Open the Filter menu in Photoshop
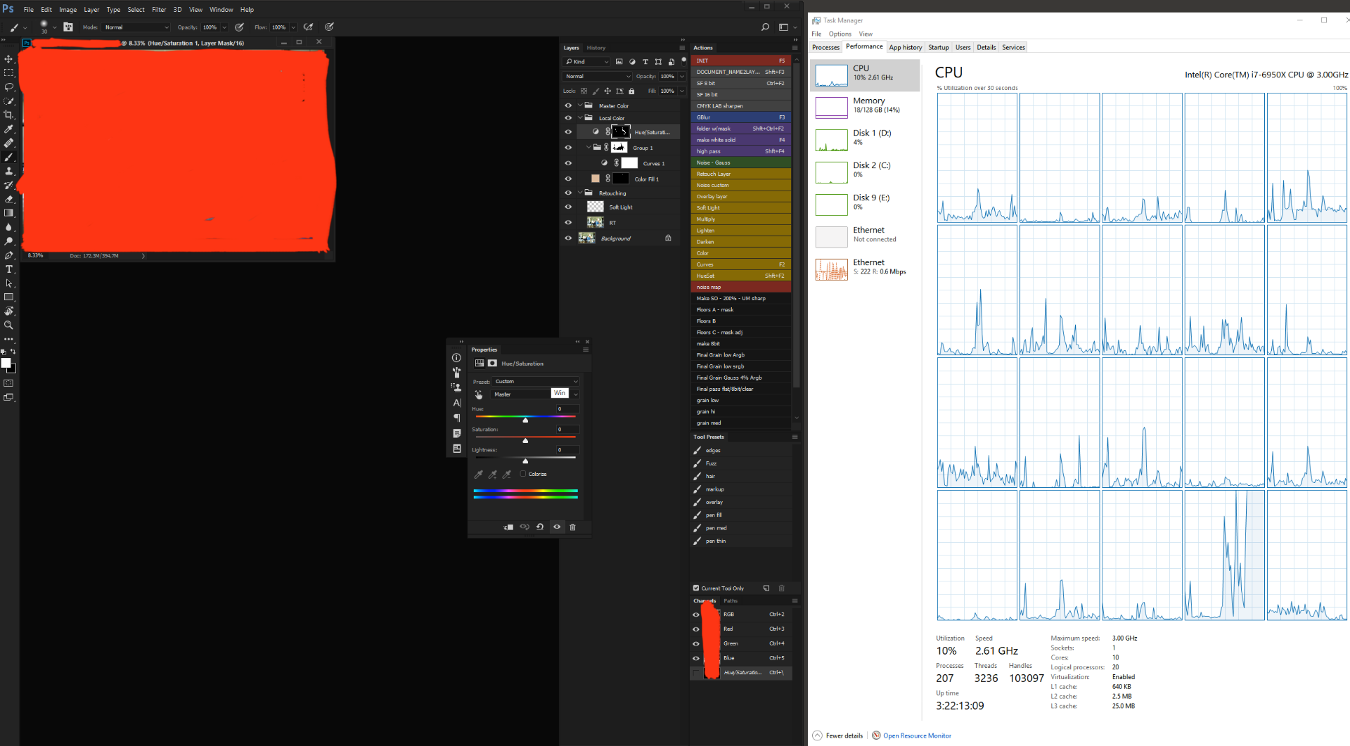Image resolution: width=1350 pixels, height=746 pixels. coord(159,9)
